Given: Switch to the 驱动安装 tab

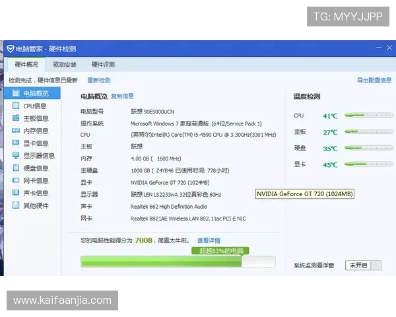Looking at the screenshot, I should (x=65, y=65).
